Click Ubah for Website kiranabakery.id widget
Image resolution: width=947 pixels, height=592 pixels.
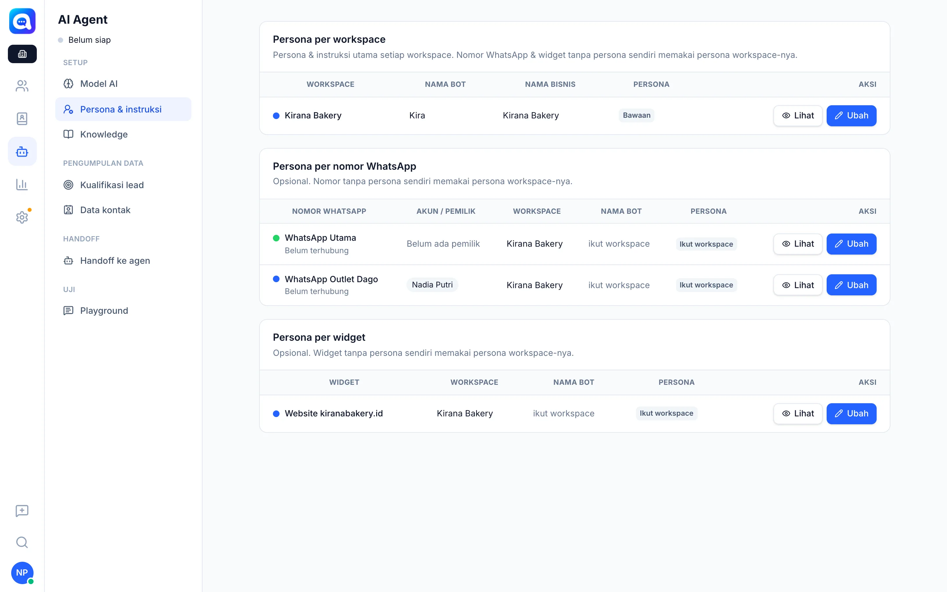click(x=851, y=413)
